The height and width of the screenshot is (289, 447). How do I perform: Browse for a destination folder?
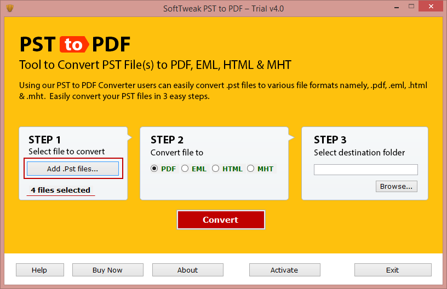coord(396,186)
